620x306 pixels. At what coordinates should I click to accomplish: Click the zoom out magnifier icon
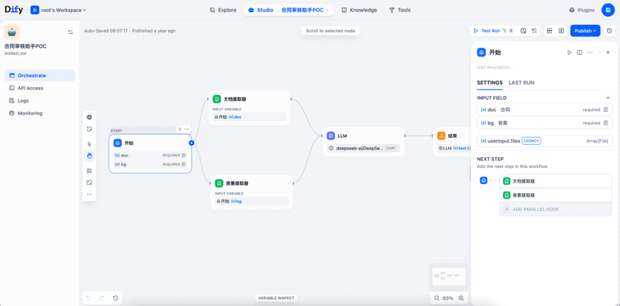point(437,298)
